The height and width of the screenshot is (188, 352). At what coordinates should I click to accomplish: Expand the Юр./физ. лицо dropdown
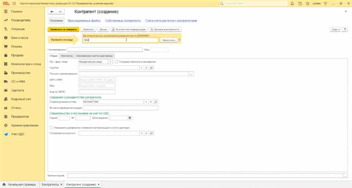pos(110,61)
